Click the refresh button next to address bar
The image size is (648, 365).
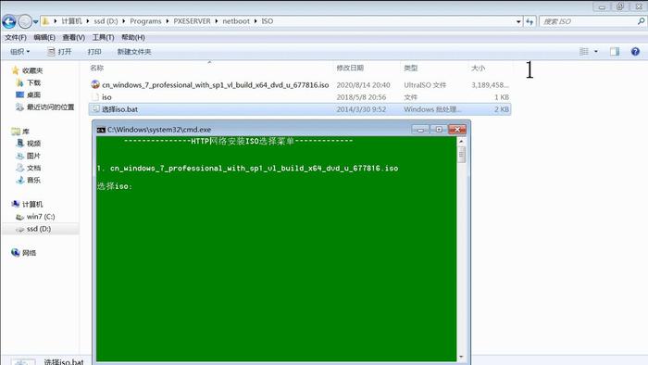pyautogui.click(x=530, y=21)
